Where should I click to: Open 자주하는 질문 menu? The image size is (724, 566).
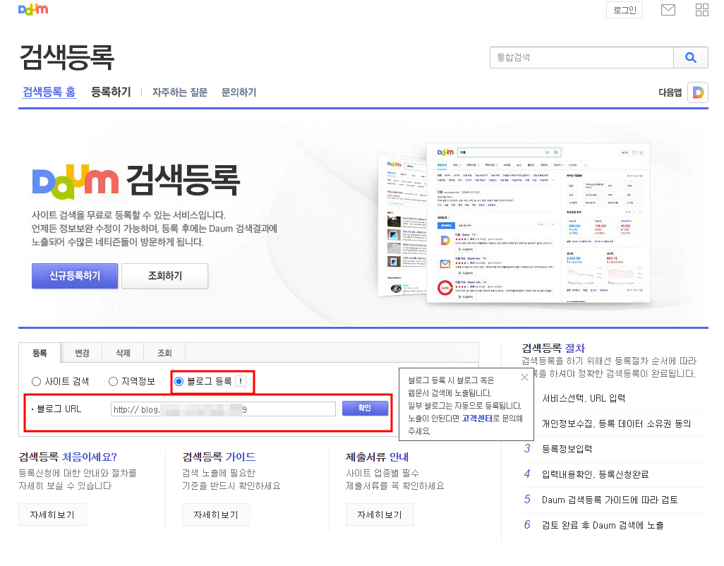click(x=180, y=92)
